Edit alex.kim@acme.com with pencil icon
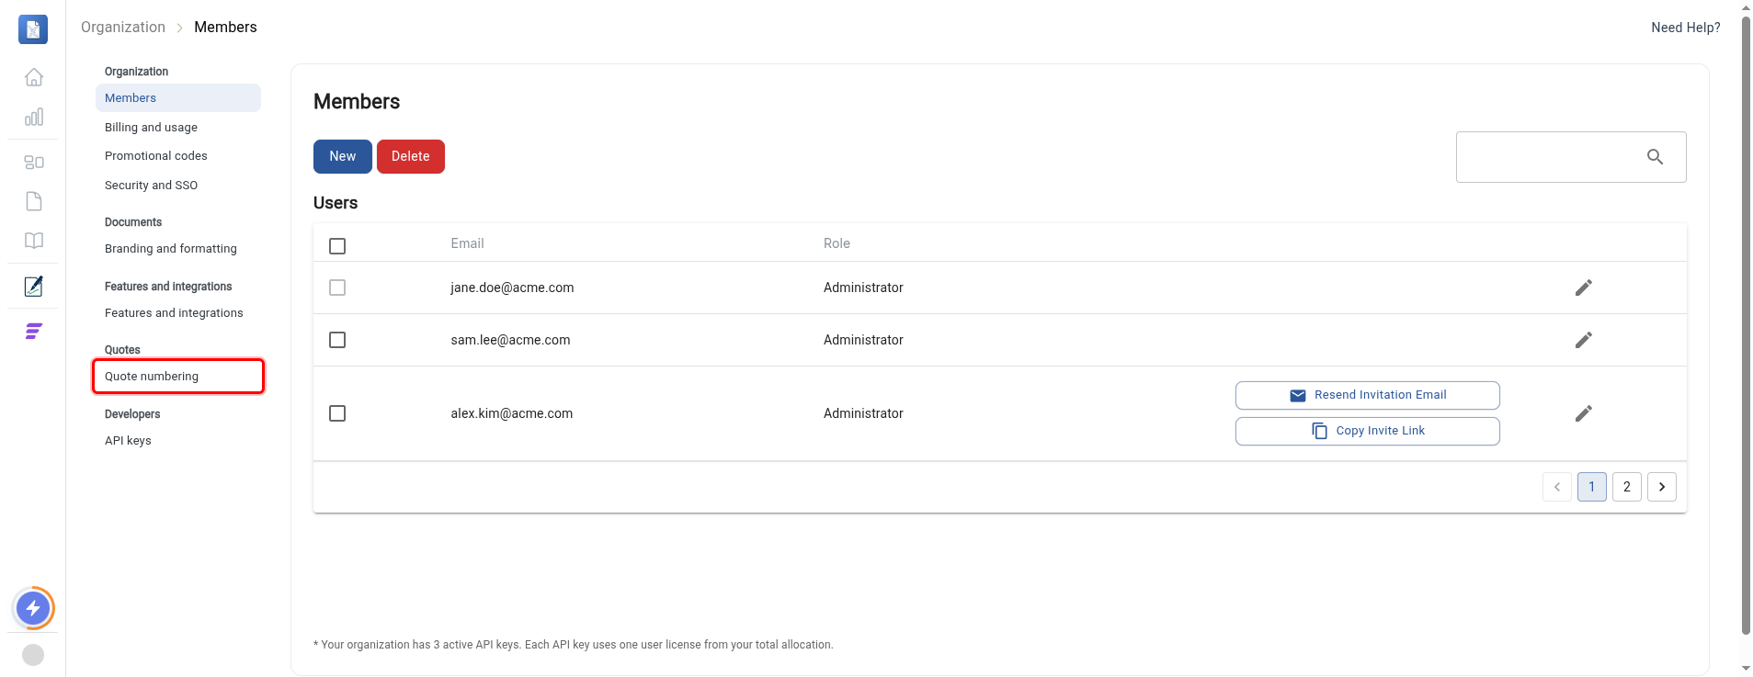This screenshot has height=677, width=1753. [1584, 413]
